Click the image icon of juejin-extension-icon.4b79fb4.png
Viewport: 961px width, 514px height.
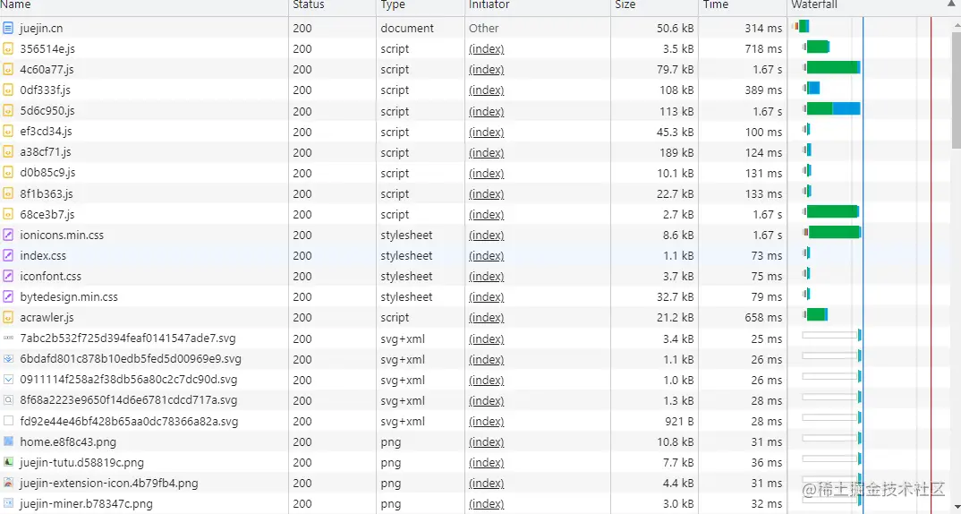(x=8, y=484)
